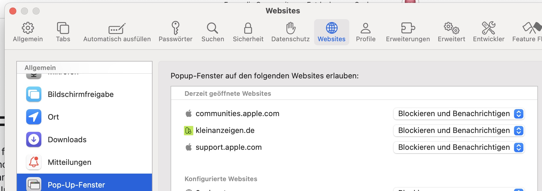The height and width of the screenshot is (191, 542).
Task: Choose Downloads in the sidebar
Action: [x=67, y=140]
